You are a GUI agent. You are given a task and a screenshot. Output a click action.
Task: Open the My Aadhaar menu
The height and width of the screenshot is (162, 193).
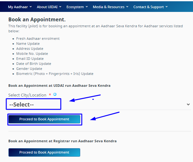pyautogui.click(x=20, y=7)
